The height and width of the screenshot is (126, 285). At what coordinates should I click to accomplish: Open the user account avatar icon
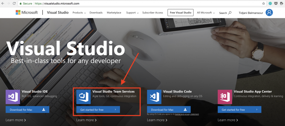pos(269,12)
